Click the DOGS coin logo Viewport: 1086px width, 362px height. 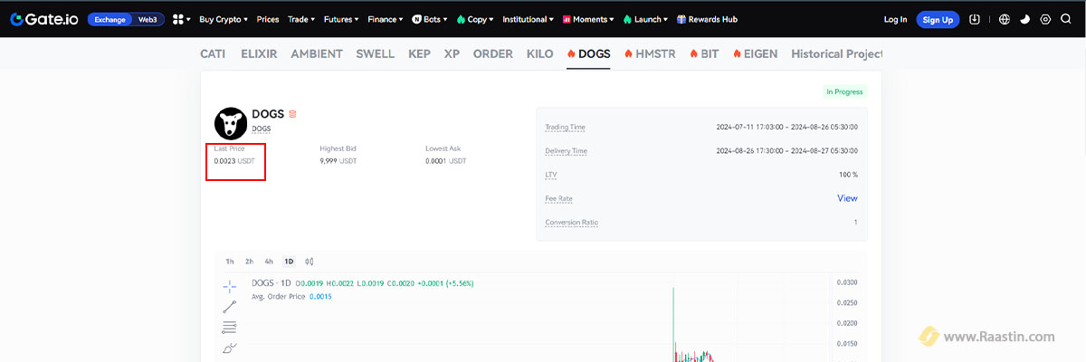pyautogui.click(x=230, y=122)
